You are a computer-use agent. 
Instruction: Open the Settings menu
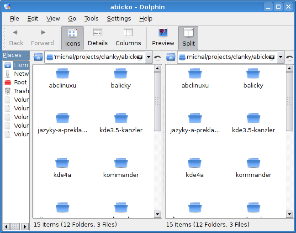pos(119,19)
